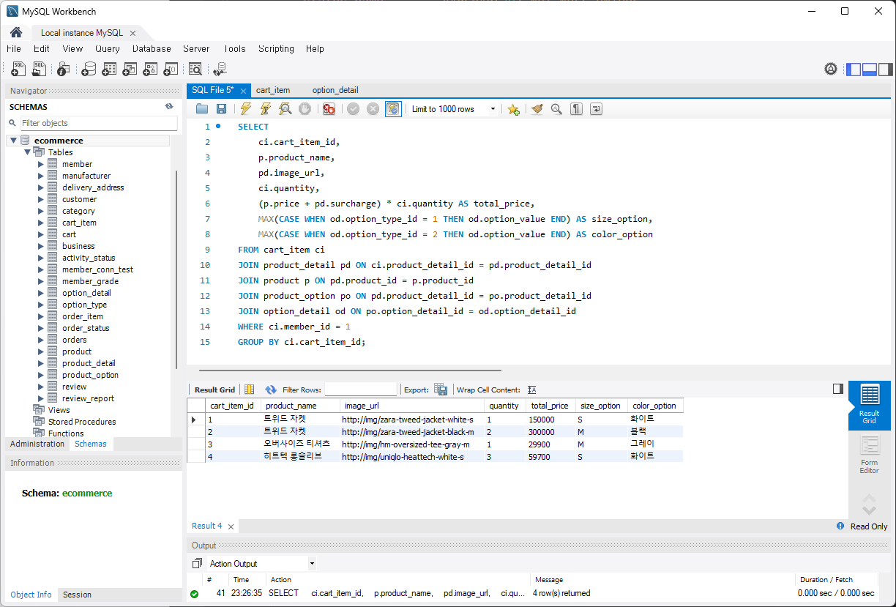The height and width of the screenshot is (607, 896).
Task: Go to the Workbench home screen
Action: point(15,32)
